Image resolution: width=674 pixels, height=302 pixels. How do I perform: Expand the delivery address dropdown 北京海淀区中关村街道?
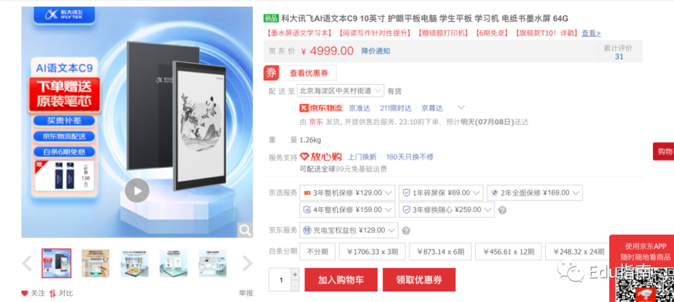tap(341, 91)
